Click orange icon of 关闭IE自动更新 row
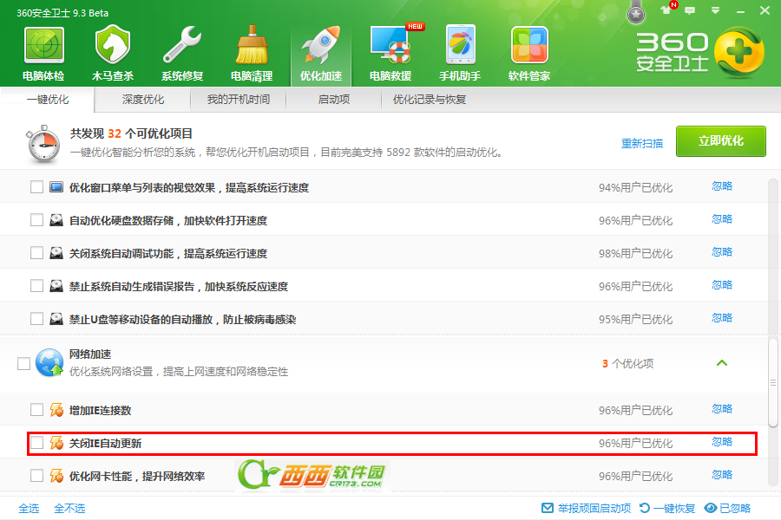The width and height of the screenshot is (781, 520). click(x=56, y=443)
